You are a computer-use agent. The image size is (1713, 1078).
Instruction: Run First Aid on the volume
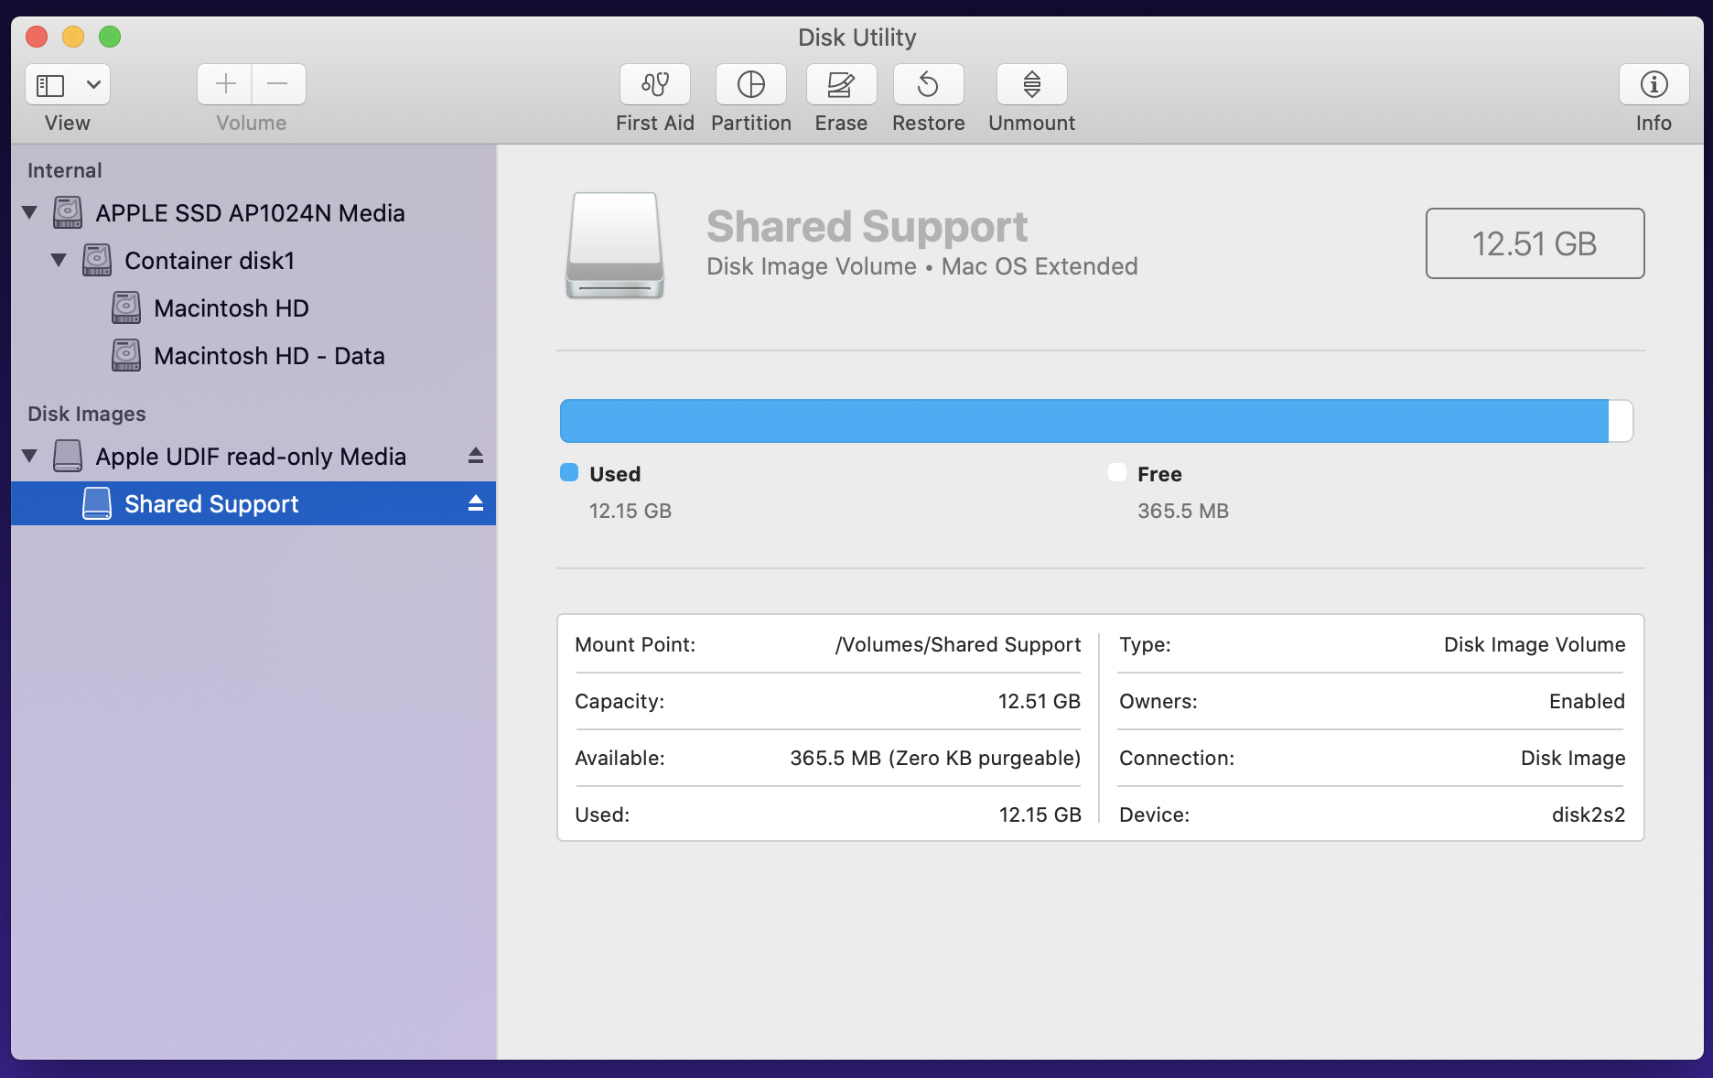pyautogui.click(x=654, y=84)
